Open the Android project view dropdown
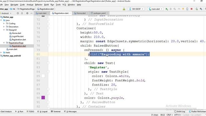 tap(6, 13)
